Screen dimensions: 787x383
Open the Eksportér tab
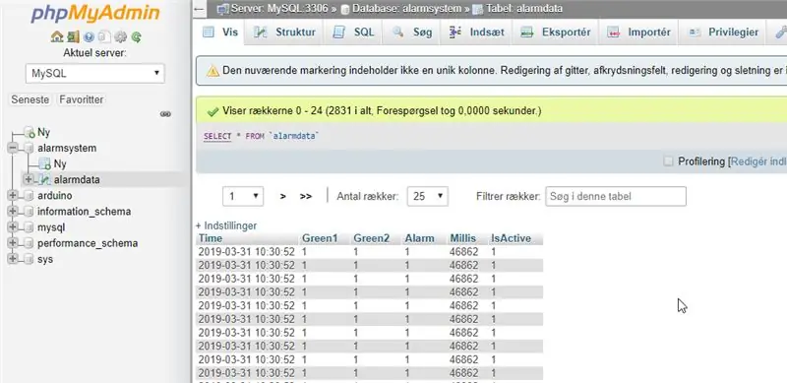555,32
